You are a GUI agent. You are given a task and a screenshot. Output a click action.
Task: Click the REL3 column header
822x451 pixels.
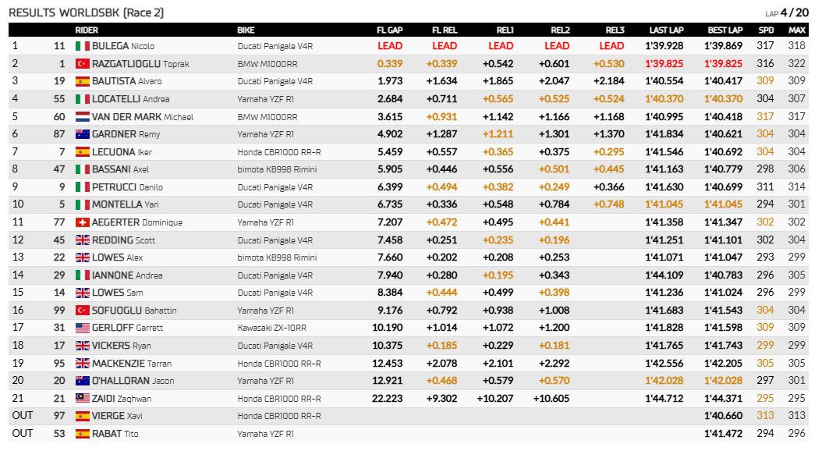tap(615, 30)
